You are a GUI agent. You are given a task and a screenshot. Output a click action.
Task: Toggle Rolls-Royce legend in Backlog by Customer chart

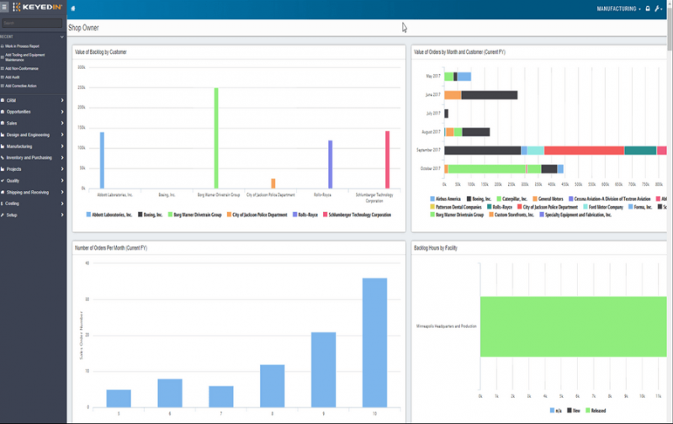pyautogui.click(x=305, y=215)
